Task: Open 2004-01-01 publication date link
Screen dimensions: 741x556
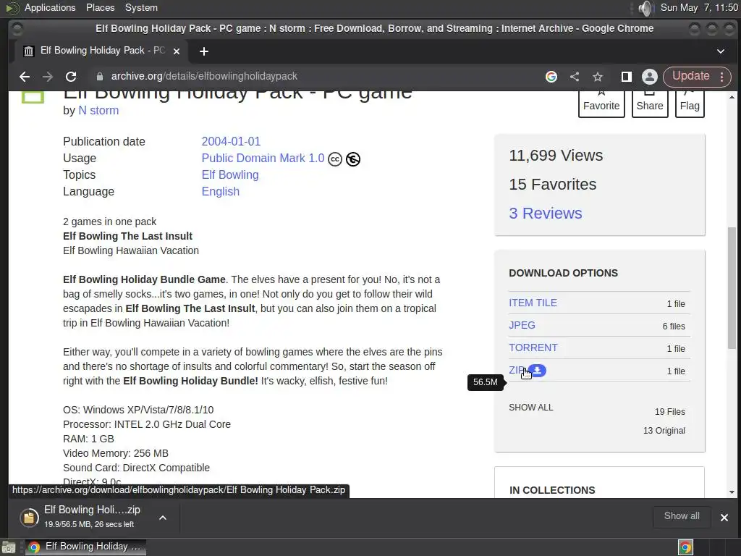Action: [x=231, y=141]
